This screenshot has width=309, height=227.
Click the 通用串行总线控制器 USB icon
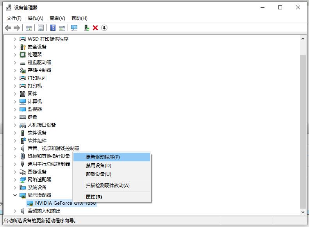[x=23, y=164]
